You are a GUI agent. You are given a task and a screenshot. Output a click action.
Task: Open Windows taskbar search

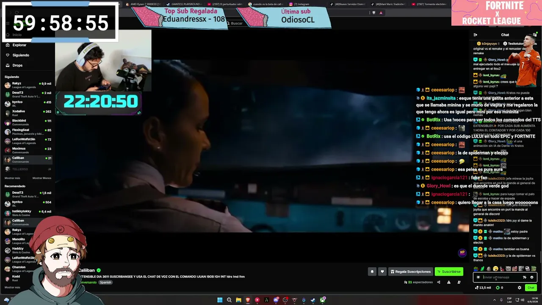point(229,300)
